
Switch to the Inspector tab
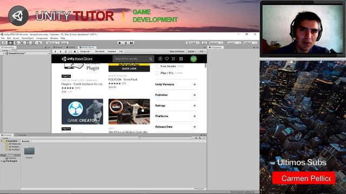[x=215, y=47]
